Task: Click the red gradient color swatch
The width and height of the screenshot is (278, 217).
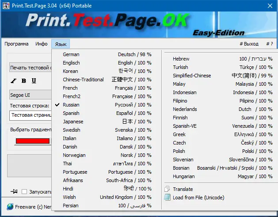Action: [x=33, y=141]
